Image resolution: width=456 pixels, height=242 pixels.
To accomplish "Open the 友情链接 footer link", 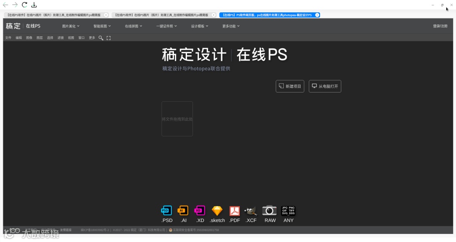I will click(66, 230).
